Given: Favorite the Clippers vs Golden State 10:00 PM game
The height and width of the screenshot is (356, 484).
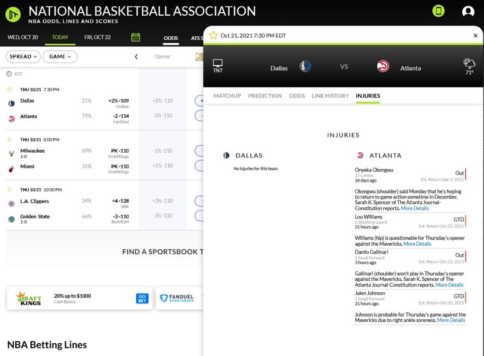Looking at the screenshot, I should click(9, 189).
